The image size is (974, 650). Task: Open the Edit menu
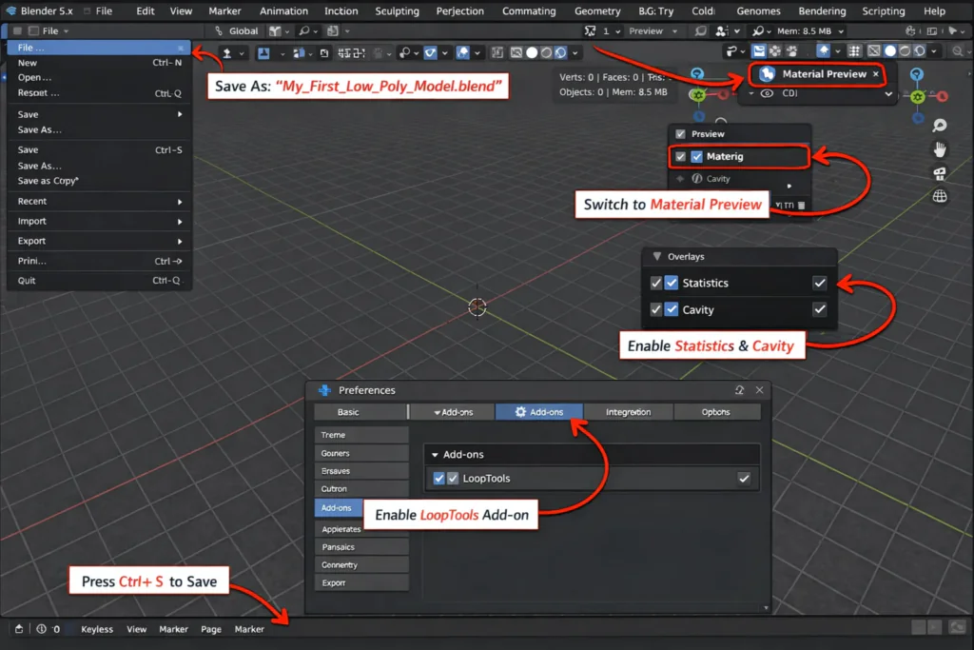point(146,10)
